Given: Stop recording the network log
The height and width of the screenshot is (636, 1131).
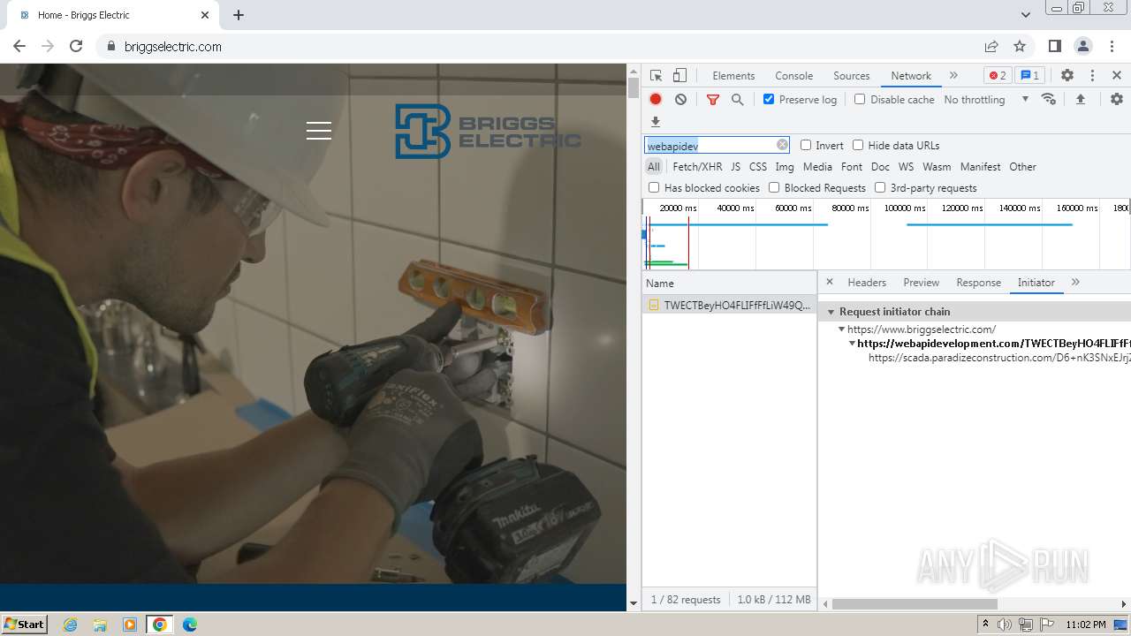Looking at the screenshot, I should (x=656, y=99).
